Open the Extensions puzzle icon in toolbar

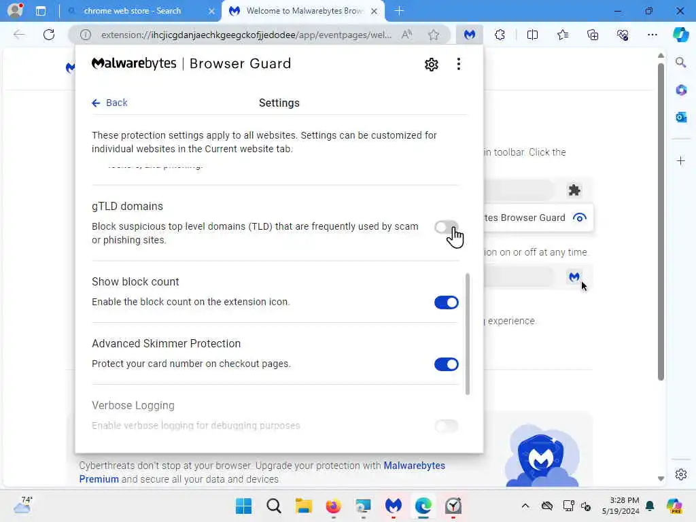click(x=500, y=35)
